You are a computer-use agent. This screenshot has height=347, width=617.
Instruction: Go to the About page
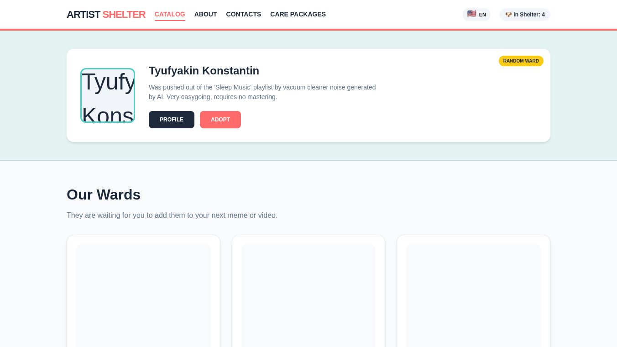point(206,14)
